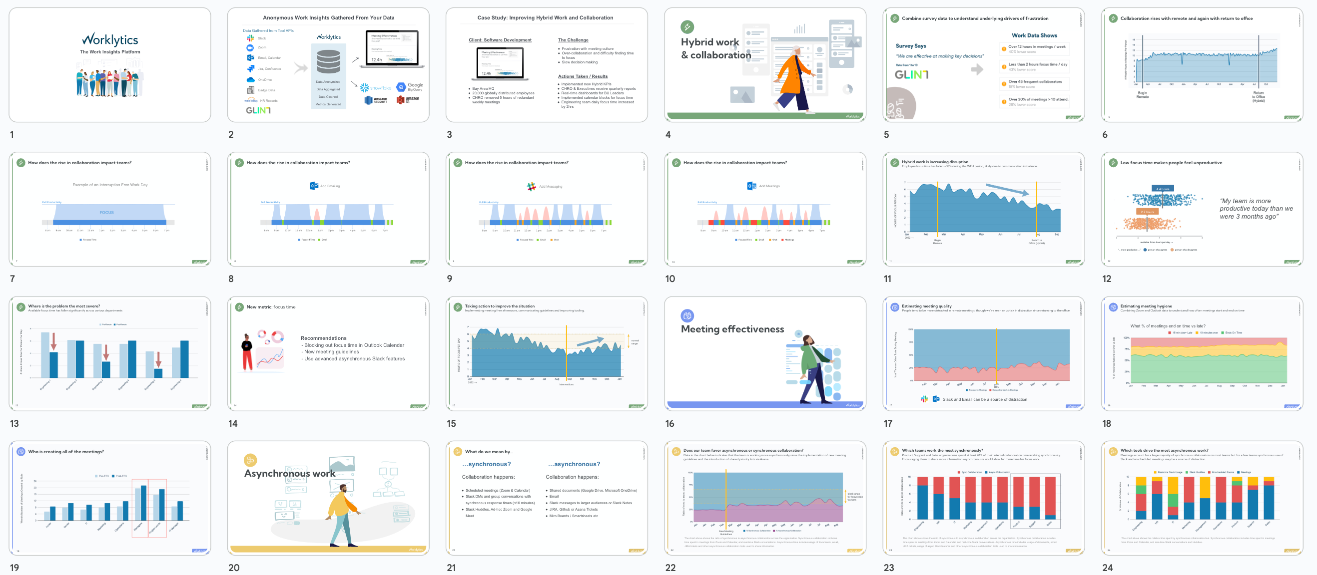
Task: Click the yellow icon on Asynchronous work slide
Action: (x=250, y=460)
